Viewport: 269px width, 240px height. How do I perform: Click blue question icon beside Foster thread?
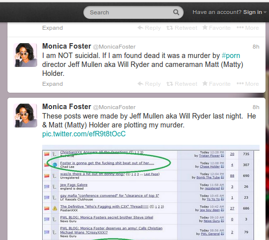[x=55, y=165]
